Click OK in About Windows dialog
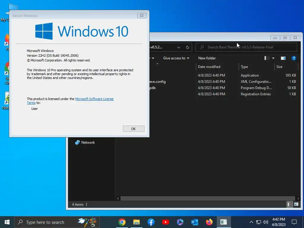Image resolution: width=304 pixels, height=228 pixels. [x=134, y=129]
